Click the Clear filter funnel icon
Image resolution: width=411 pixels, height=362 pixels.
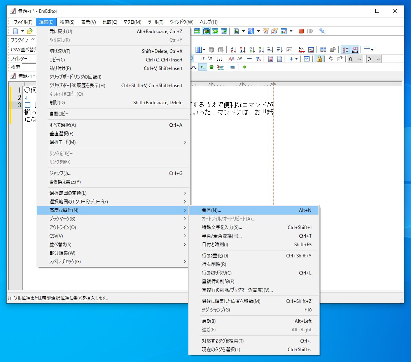point(258,59)
